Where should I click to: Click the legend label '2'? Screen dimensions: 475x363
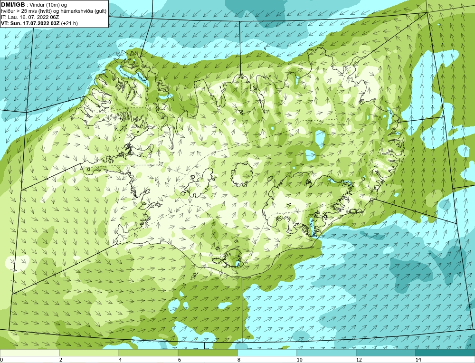pyautogui.click(x=61, y=360)
